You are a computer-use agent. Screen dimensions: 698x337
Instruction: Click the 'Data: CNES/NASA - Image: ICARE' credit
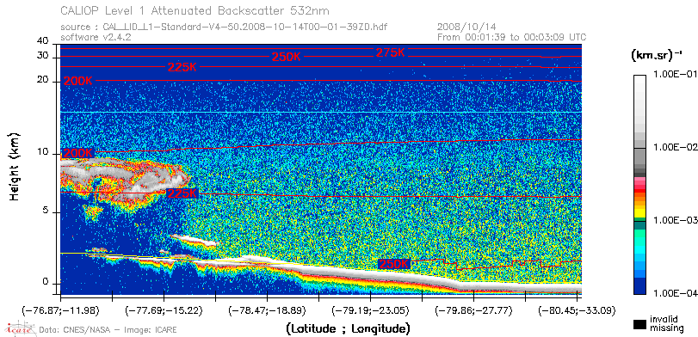pyautogui.click(x=108, y=330)
